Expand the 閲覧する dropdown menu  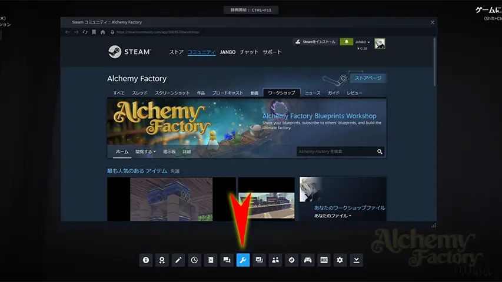click(x=146, y=152)
